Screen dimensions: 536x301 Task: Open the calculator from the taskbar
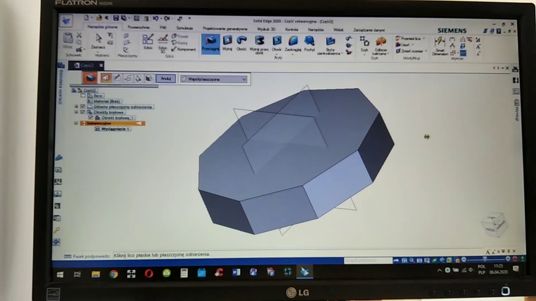point(184,273)
